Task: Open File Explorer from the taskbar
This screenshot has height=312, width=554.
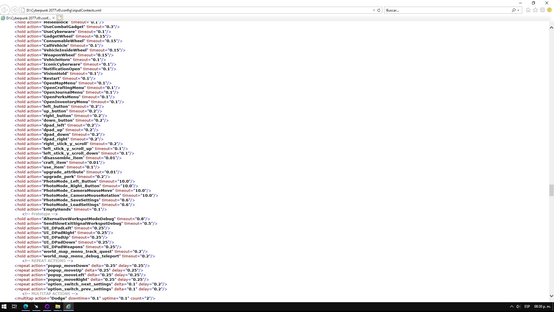Action: pos(58,307)
